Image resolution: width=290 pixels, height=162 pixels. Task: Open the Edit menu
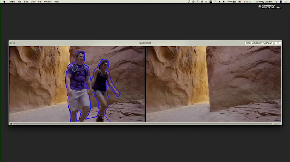point(26,2)
